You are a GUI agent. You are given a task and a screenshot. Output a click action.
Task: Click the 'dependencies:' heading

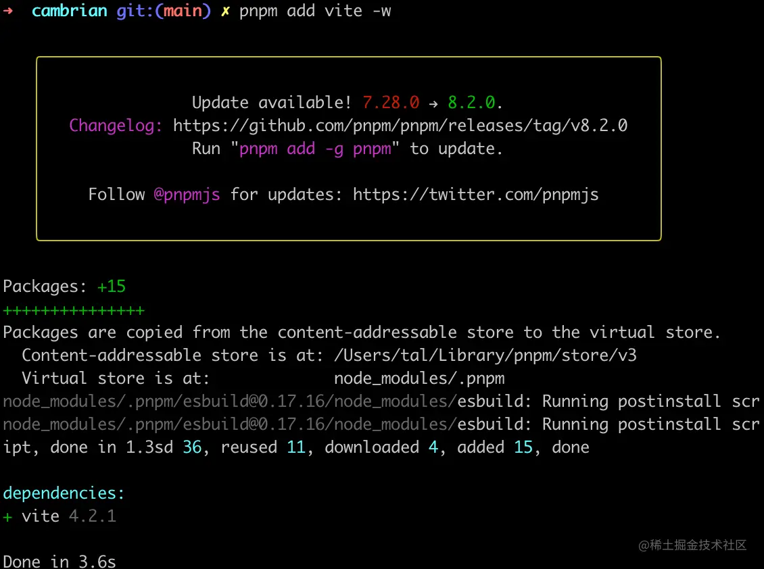pyautogui.click(x=64, y=493)
